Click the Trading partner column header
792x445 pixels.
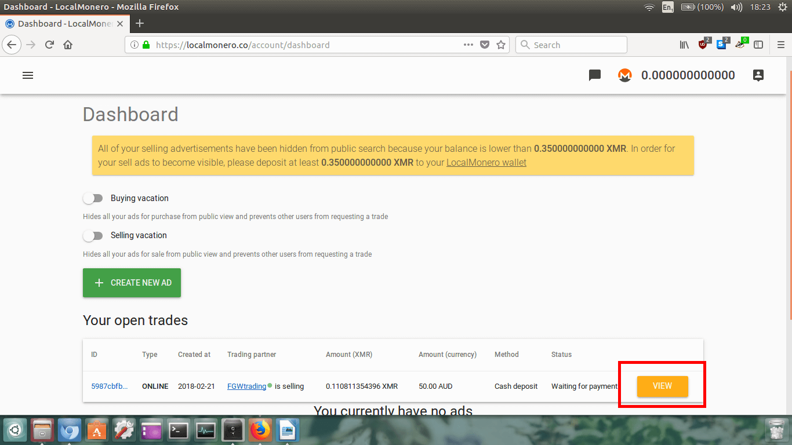click(x=252, y=354)
